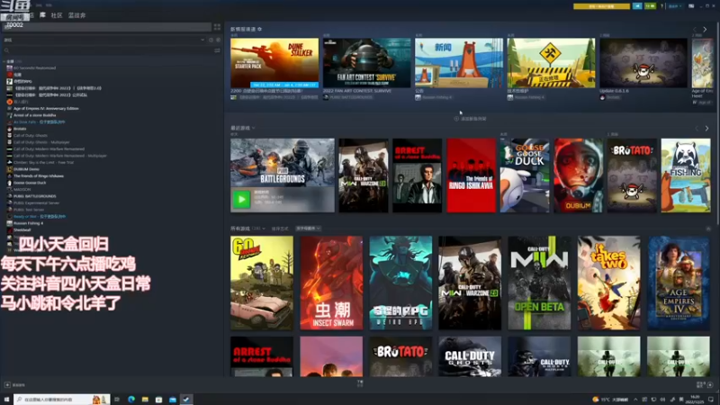Viewport: 720px width, 405px height.
Task: Select MADiSON in the game list
Action: pyautogui.click(x=22, y=189)
